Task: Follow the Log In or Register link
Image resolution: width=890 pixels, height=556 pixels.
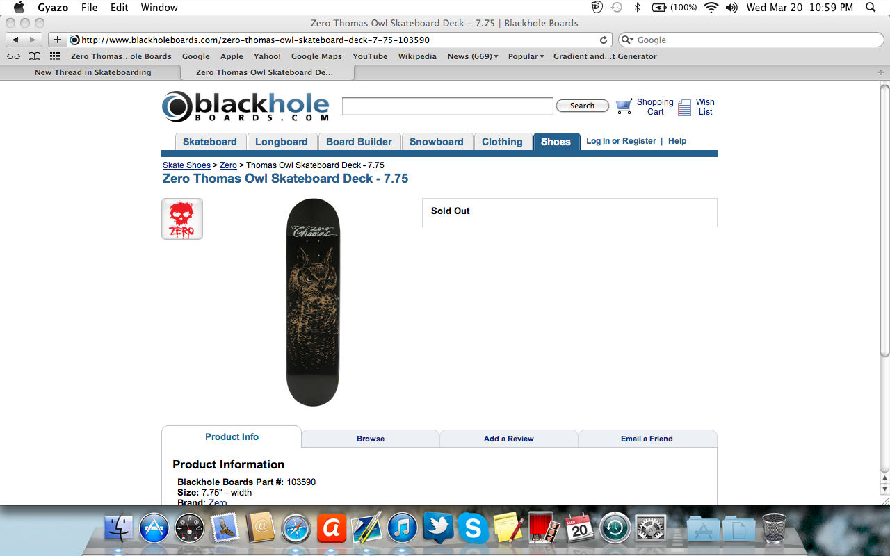Action: (621, 141)
